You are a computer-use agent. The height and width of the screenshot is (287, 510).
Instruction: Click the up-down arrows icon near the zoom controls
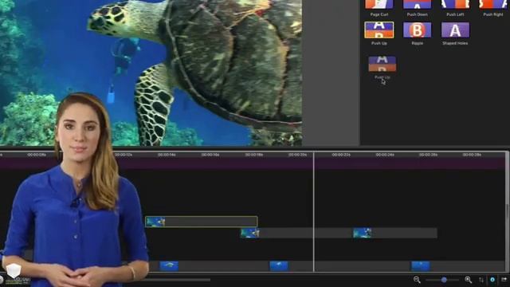(x=481, y=280)
